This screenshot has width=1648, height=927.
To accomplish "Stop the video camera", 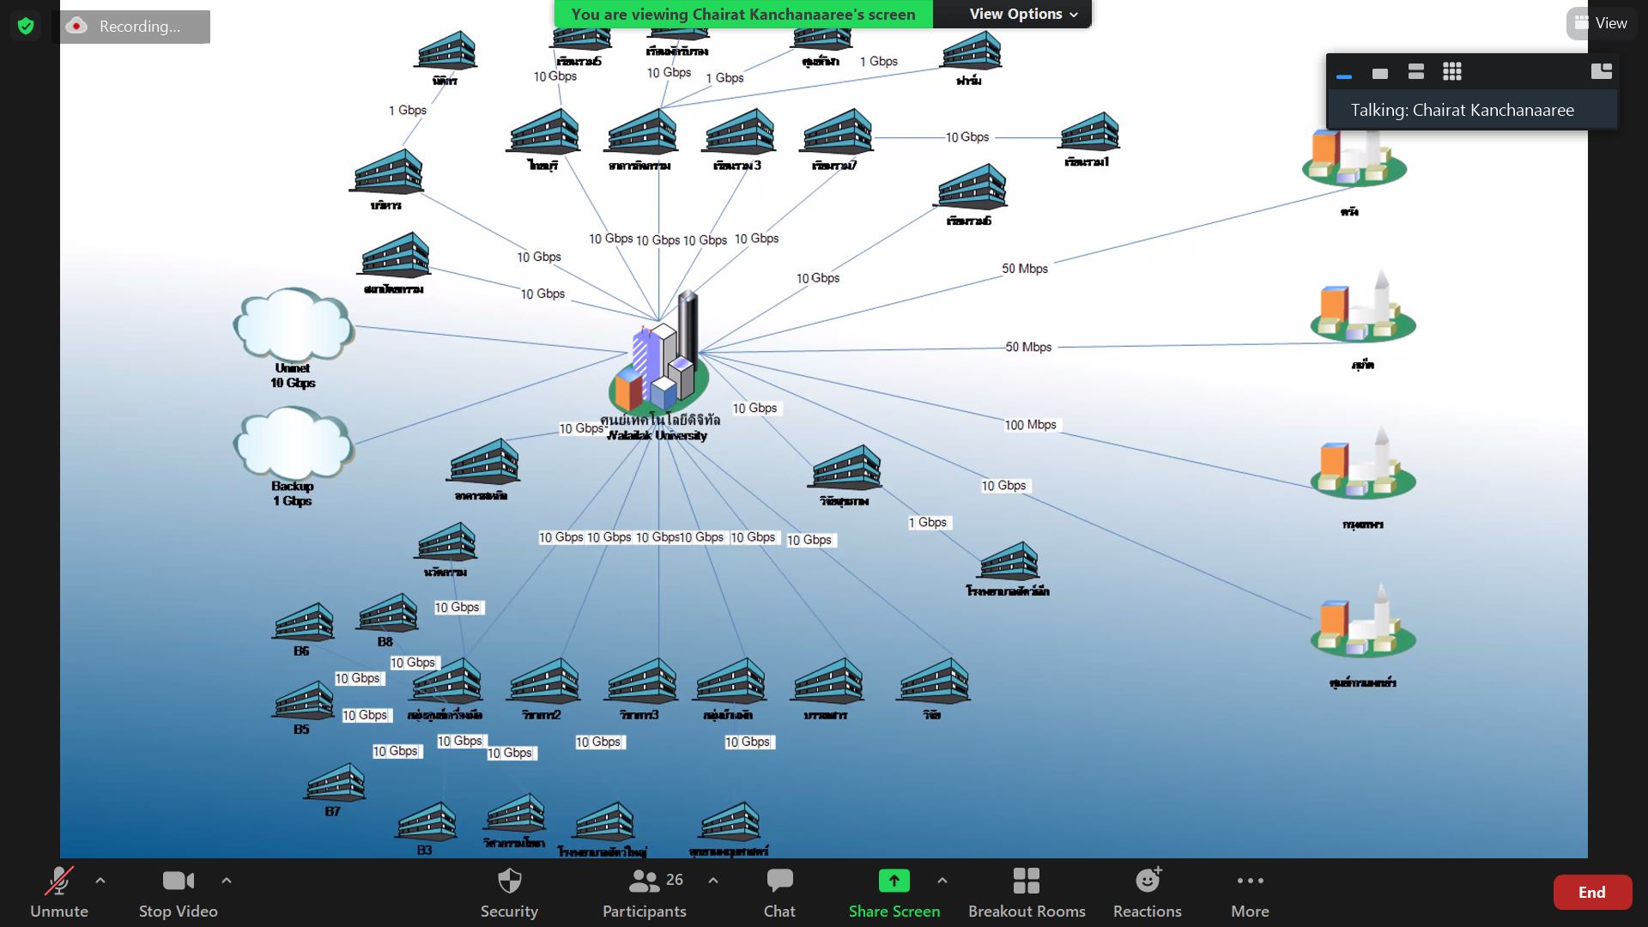I will point(179,893).
